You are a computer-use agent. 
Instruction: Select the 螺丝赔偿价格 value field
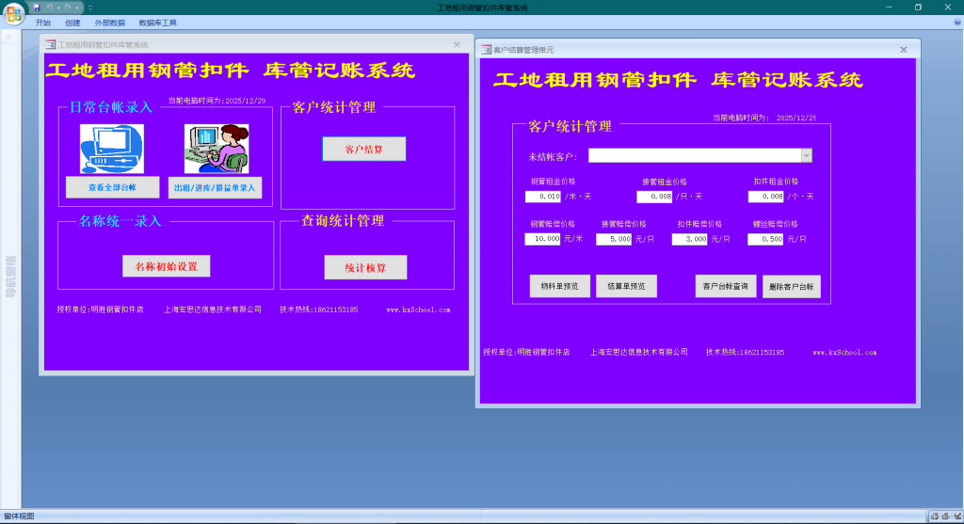point(765,239)
